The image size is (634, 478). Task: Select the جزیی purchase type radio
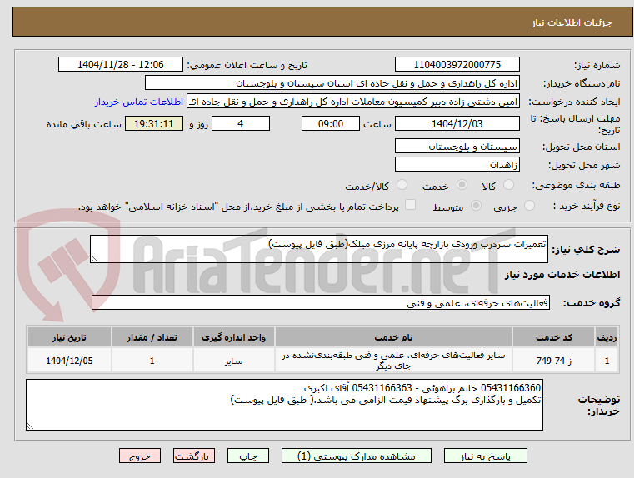(x=529, y=206)
